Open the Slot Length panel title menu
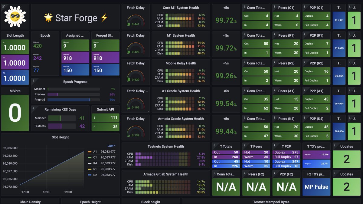The image size is (363, 204). coord(15,35)
